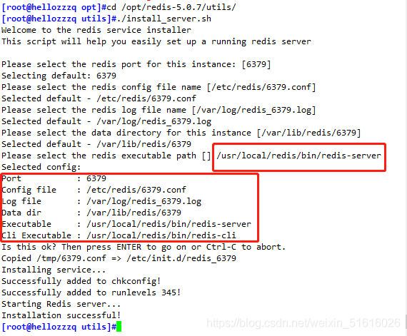Image resolution: width=407 pixels, height=336 pixels.
Task: Click 'Welcome to the redis service installer' line
Action: pyautogui.click(x=96, y=30)
